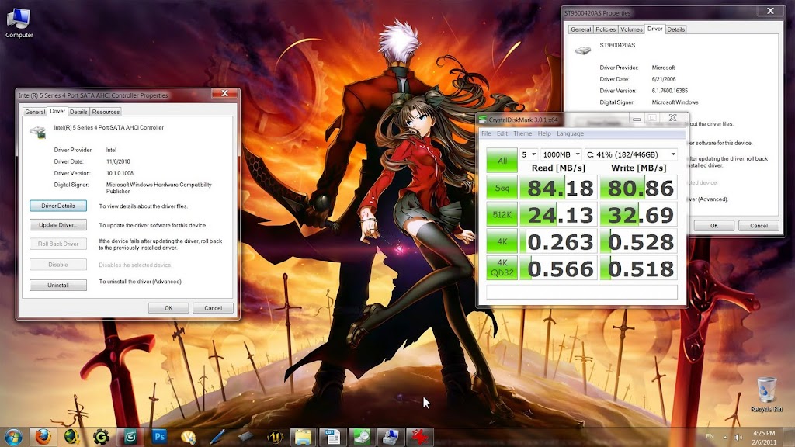
Task: Click the ST9500420AS disk drive icon
Action: [x=583, y=50]
